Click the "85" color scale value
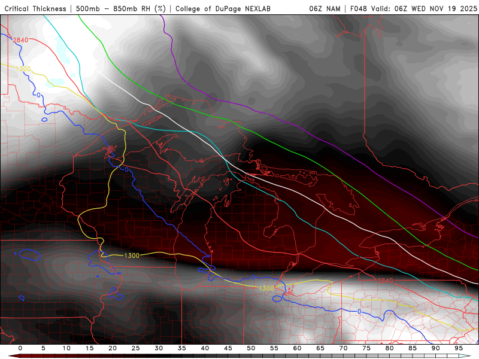 point(413,348)
